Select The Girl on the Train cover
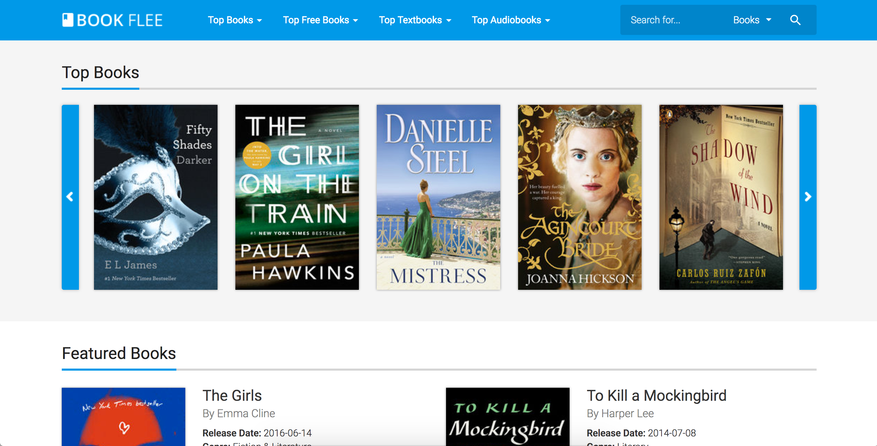This screenshot has width=877, height=446. tap(297, 197)
